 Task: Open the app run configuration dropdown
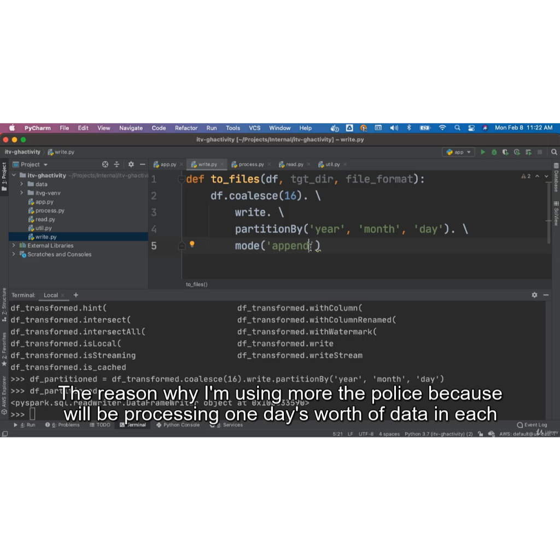coord(459,152)
